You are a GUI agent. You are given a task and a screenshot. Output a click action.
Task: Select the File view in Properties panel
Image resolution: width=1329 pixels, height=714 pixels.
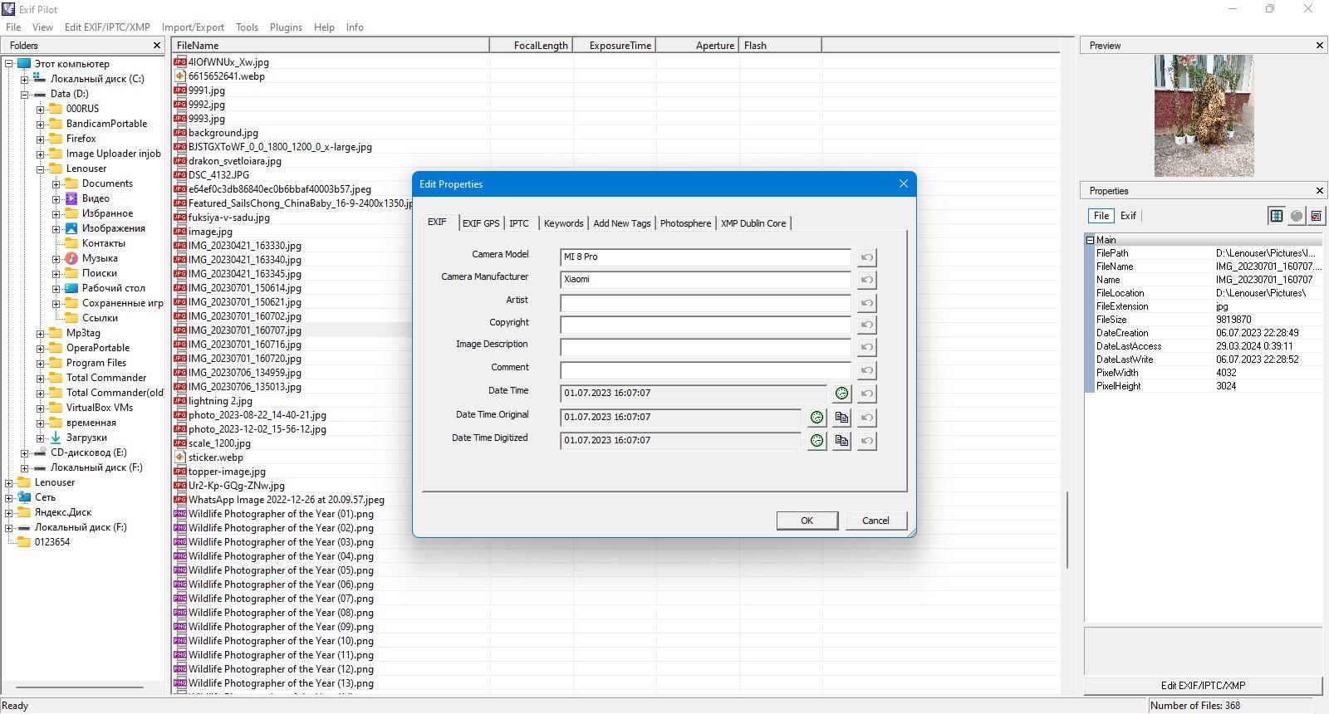[x=1101, y=216]
